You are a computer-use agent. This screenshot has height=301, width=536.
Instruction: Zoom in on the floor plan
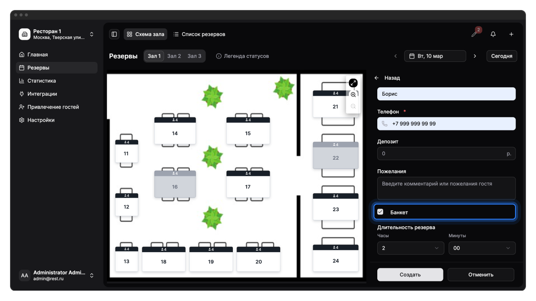tap(353, 95)
